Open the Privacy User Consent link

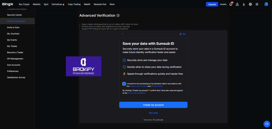(x=140, y=86)
